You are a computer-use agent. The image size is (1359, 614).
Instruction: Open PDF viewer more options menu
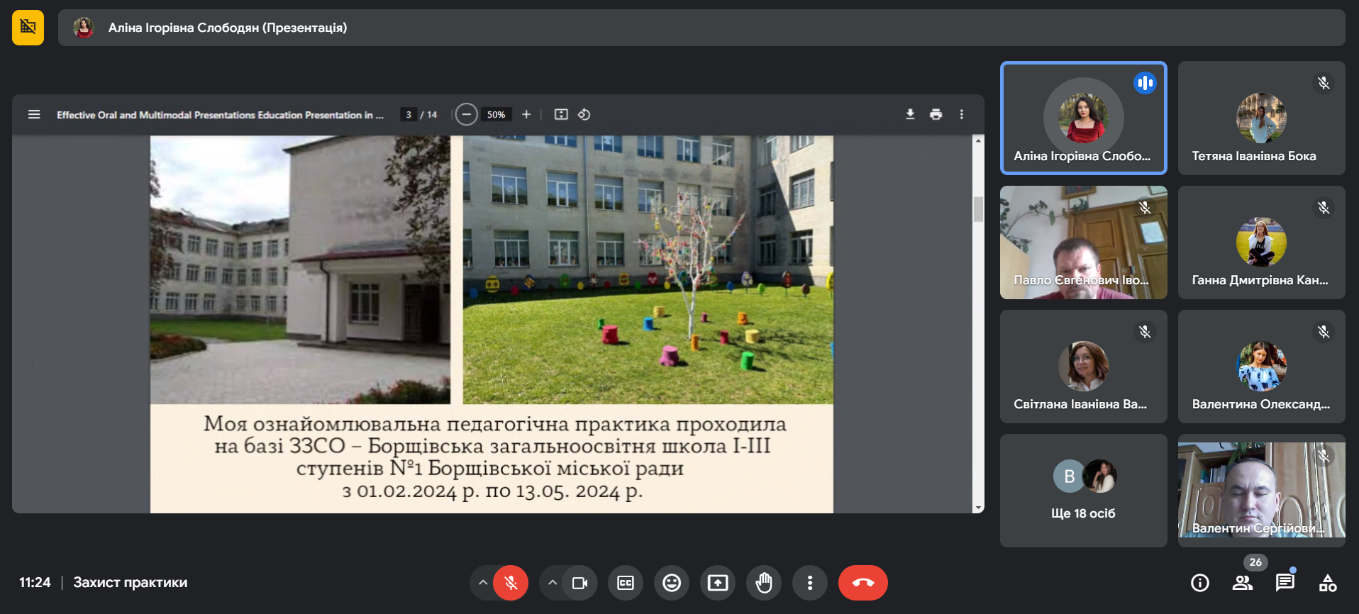coord(962,114)
